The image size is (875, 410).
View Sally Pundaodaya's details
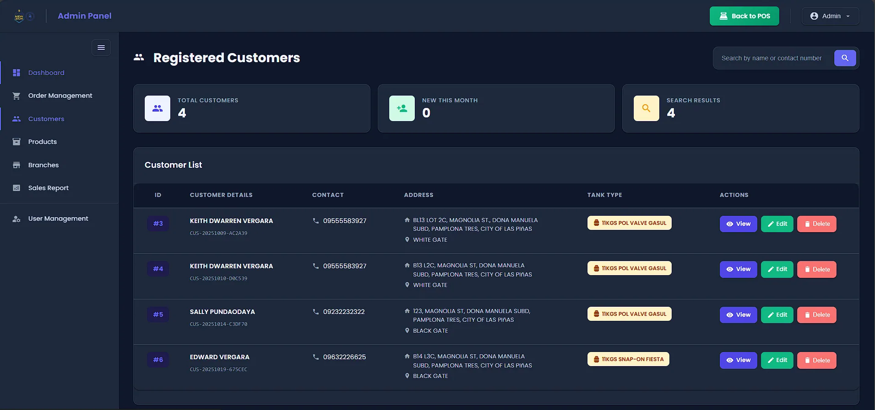[738, 315]
